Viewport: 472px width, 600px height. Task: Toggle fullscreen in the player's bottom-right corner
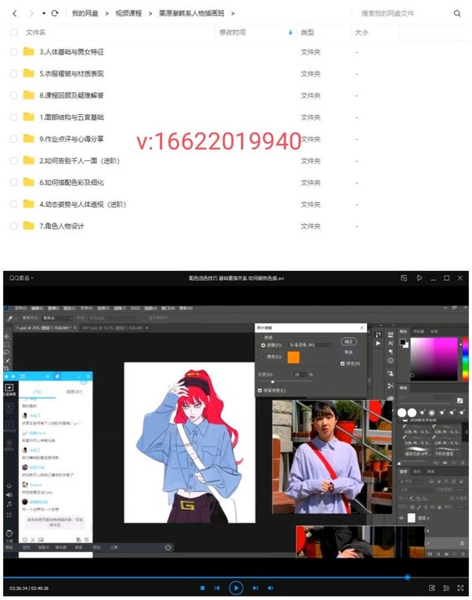[x=461, y=588]
